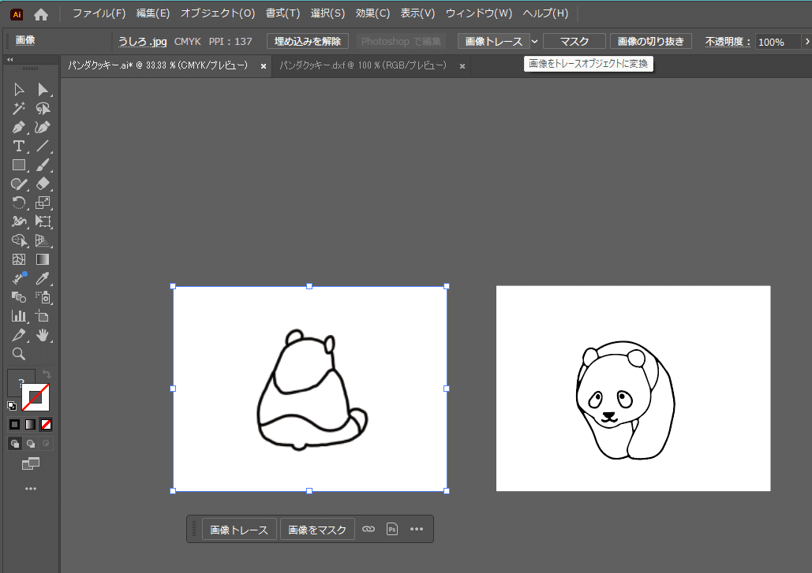This screenshot has height=573, width=812.
Task: Select the Selection tool arrow
Action: [x=19, y=90]
